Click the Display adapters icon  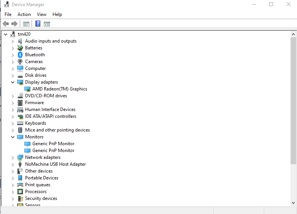point(20,82)
